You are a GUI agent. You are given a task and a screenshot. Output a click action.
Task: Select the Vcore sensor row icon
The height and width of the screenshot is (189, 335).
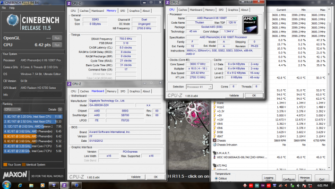point(215,103)
